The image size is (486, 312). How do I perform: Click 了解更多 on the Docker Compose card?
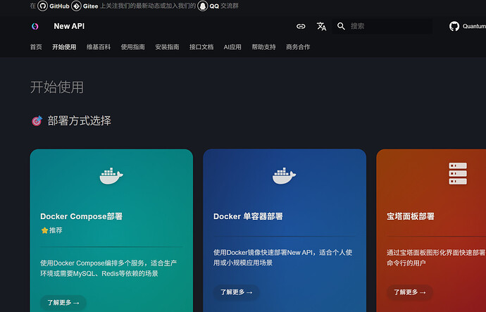[63, 302]
